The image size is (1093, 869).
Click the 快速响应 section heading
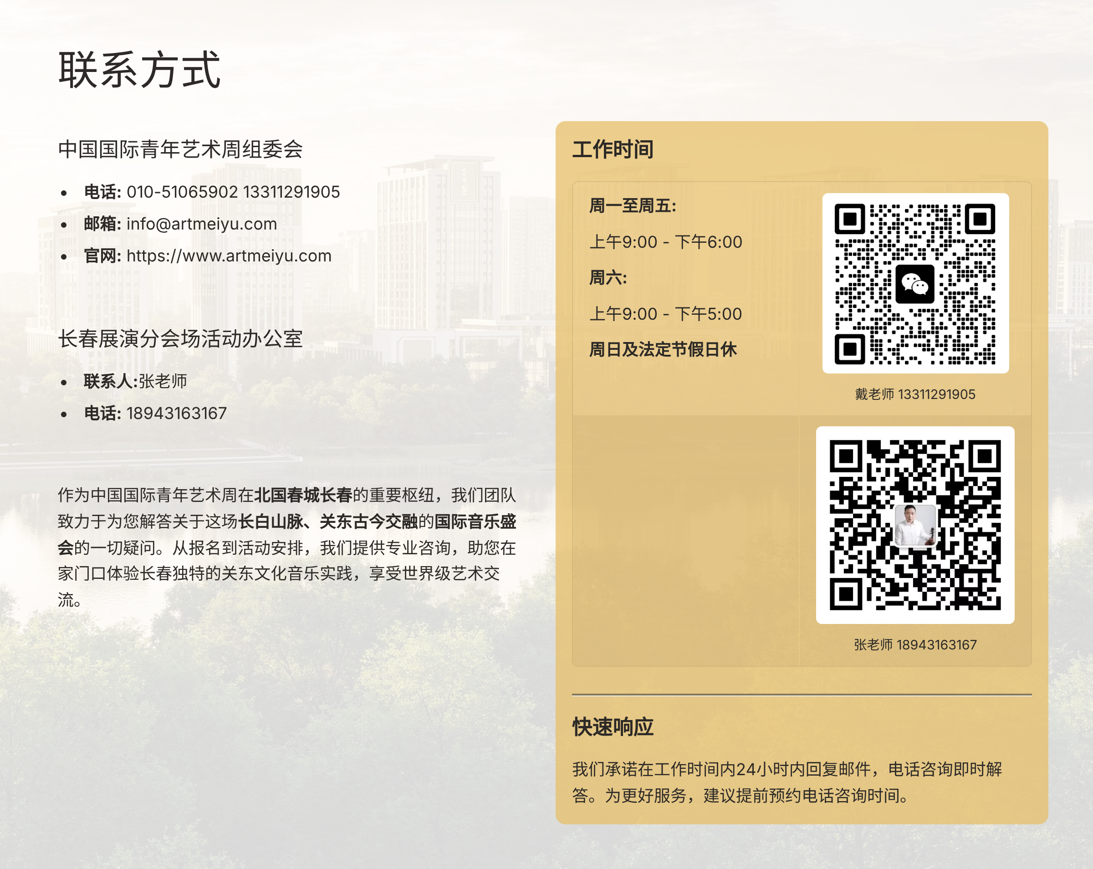613,727
